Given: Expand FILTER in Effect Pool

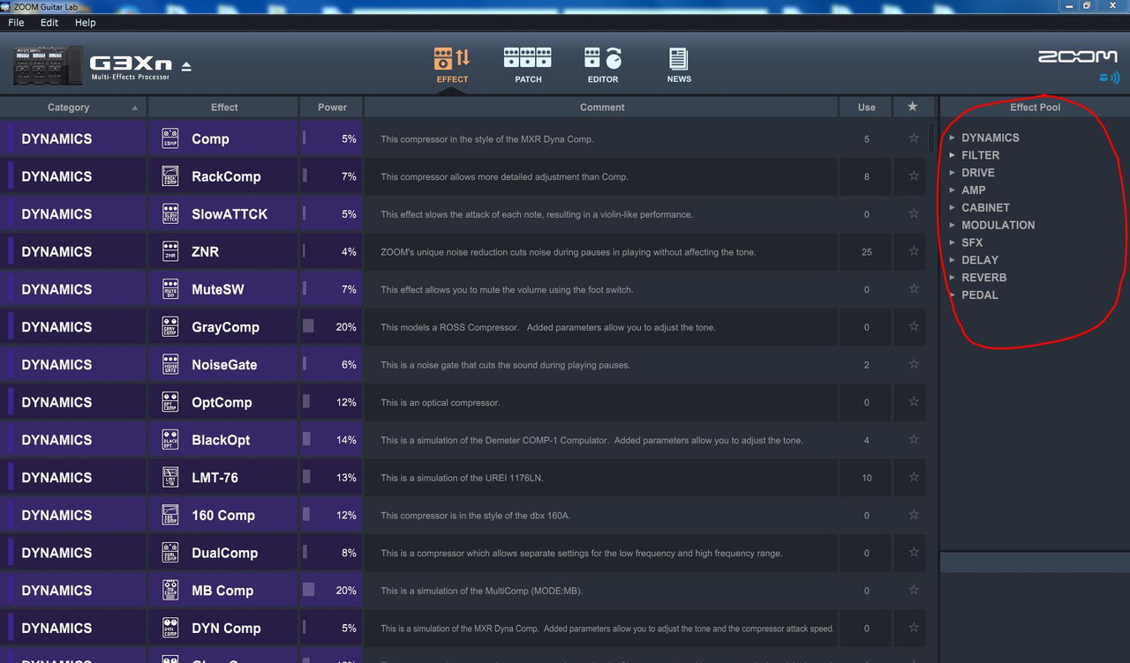Looking at the screenshot, I should click(x=953, y=155).
